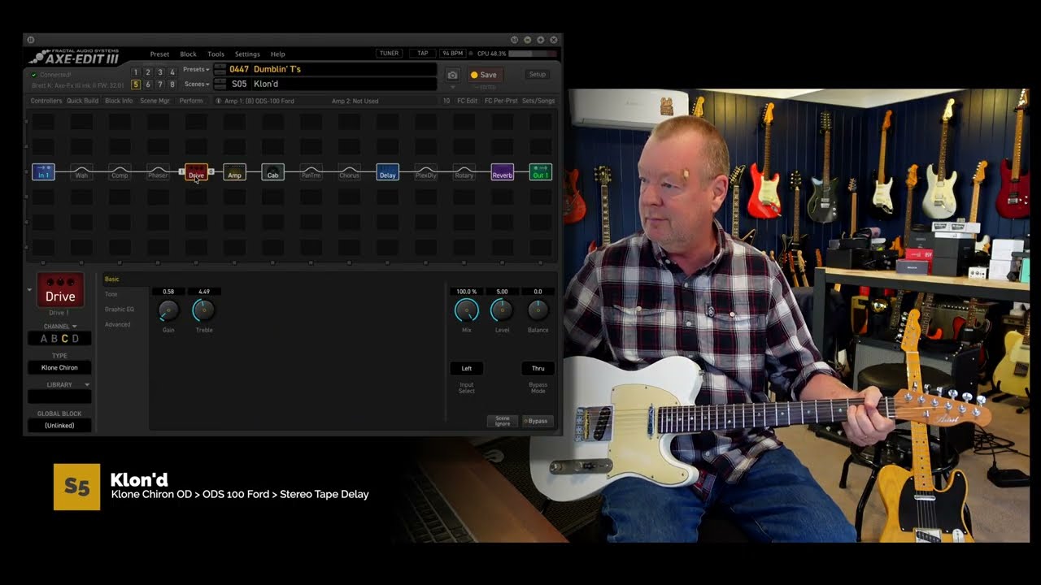
Task: Open the Klone Chiron type selector
Action: click(x=59, y=367)
